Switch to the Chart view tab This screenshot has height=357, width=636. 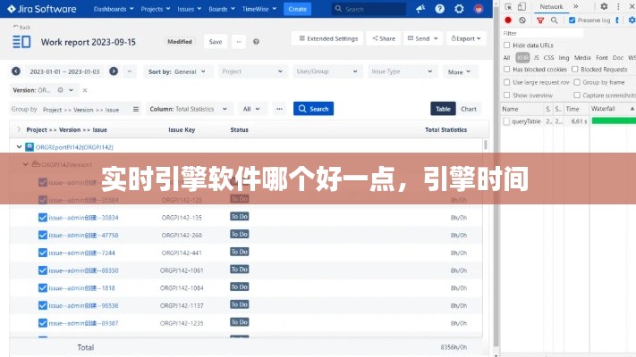[469, 109]
